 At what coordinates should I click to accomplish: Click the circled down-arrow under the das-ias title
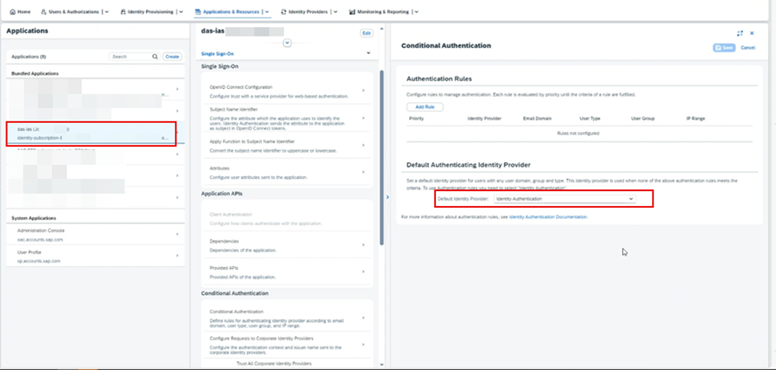point(288,41)
